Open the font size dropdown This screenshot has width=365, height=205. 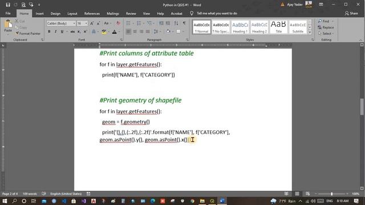(x=86, y=23)
